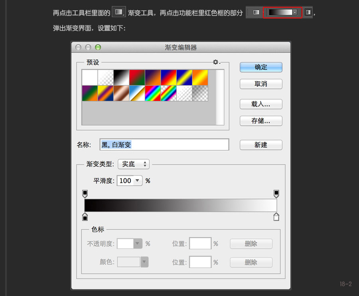Choose the Chrome gradient preset
Viewport: 359px width, 296px height.
[x=137, y=93]
